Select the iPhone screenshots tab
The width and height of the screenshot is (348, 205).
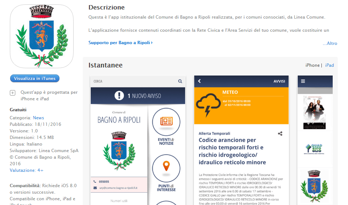[313, 65]
